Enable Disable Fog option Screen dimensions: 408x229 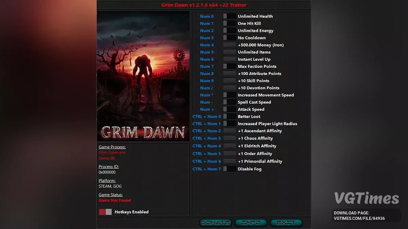click(x=229, y=169)
